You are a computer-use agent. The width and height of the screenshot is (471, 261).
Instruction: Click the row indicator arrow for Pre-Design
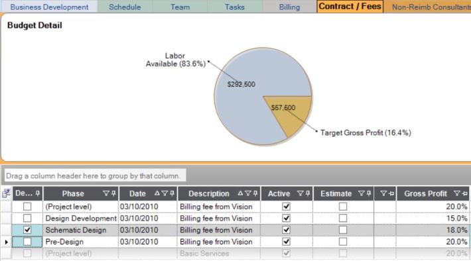(7, 242)
